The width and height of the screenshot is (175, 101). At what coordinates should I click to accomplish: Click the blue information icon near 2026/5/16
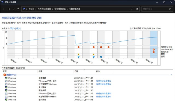101,57
